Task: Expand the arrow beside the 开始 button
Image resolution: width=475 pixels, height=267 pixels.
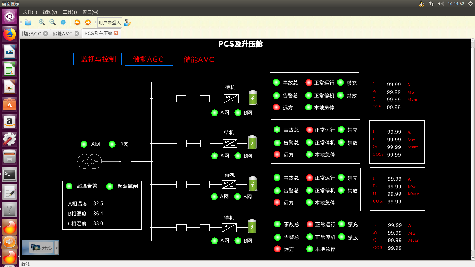Action: (x=57, y=247)
